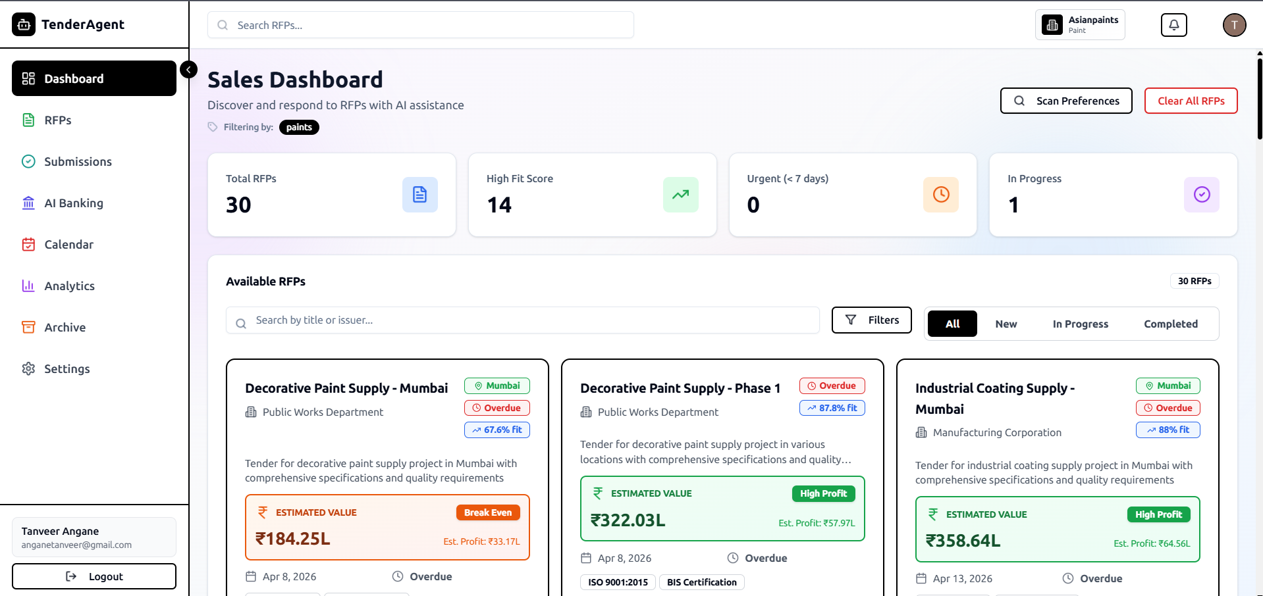
Task: Click the AI Banking building icon
Action: click(28, 203)
